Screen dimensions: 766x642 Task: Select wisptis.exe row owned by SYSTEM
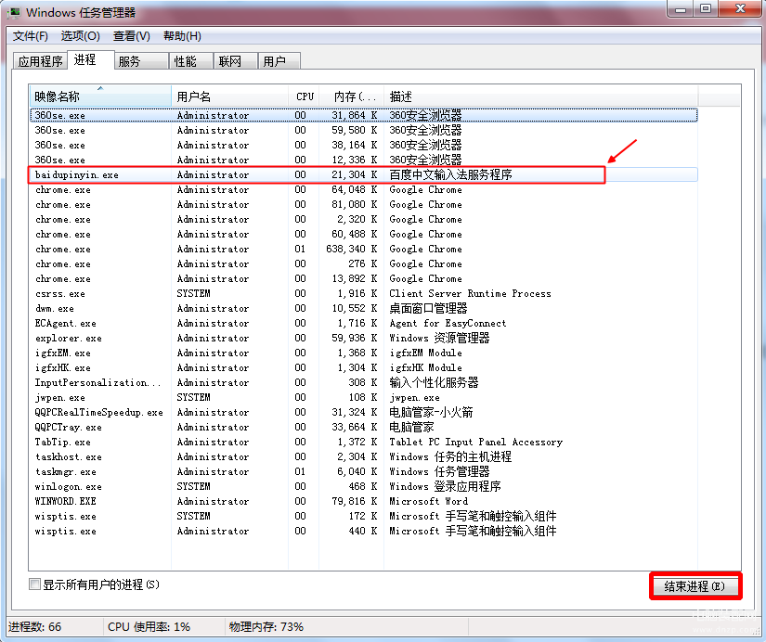(363, 516)
